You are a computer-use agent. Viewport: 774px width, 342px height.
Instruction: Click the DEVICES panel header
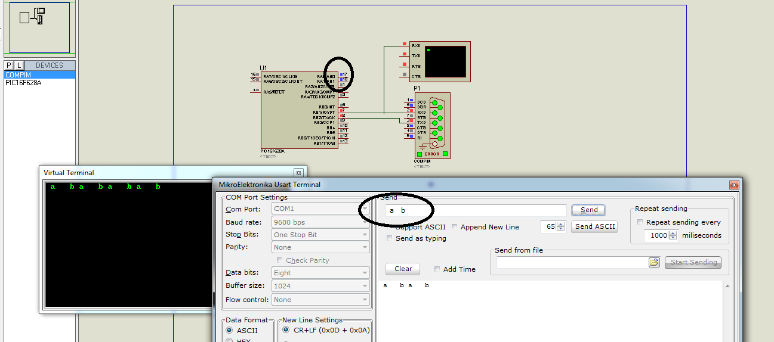pyautogui.click(x=50, y=66)
